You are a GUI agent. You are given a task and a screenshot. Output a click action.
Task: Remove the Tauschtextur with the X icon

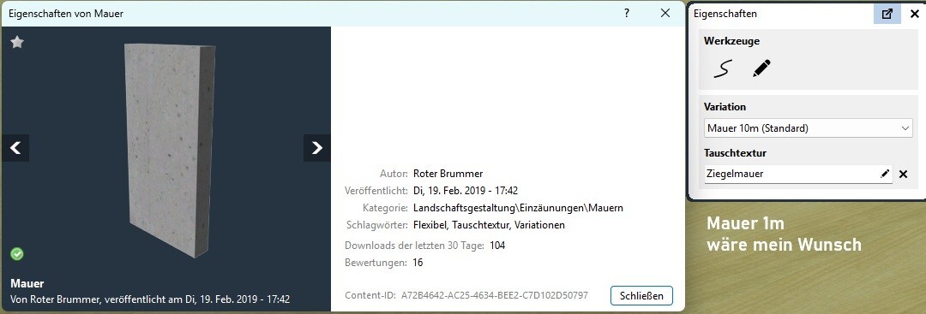pyautogui.click(x=903, y=174)
